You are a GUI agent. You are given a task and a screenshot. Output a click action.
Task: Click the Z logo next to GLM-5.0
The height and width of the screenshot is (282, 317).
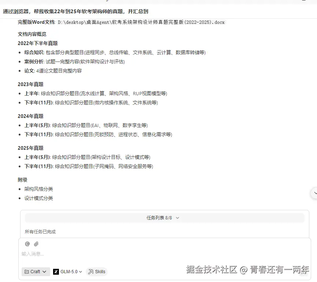tap(56, 271)
